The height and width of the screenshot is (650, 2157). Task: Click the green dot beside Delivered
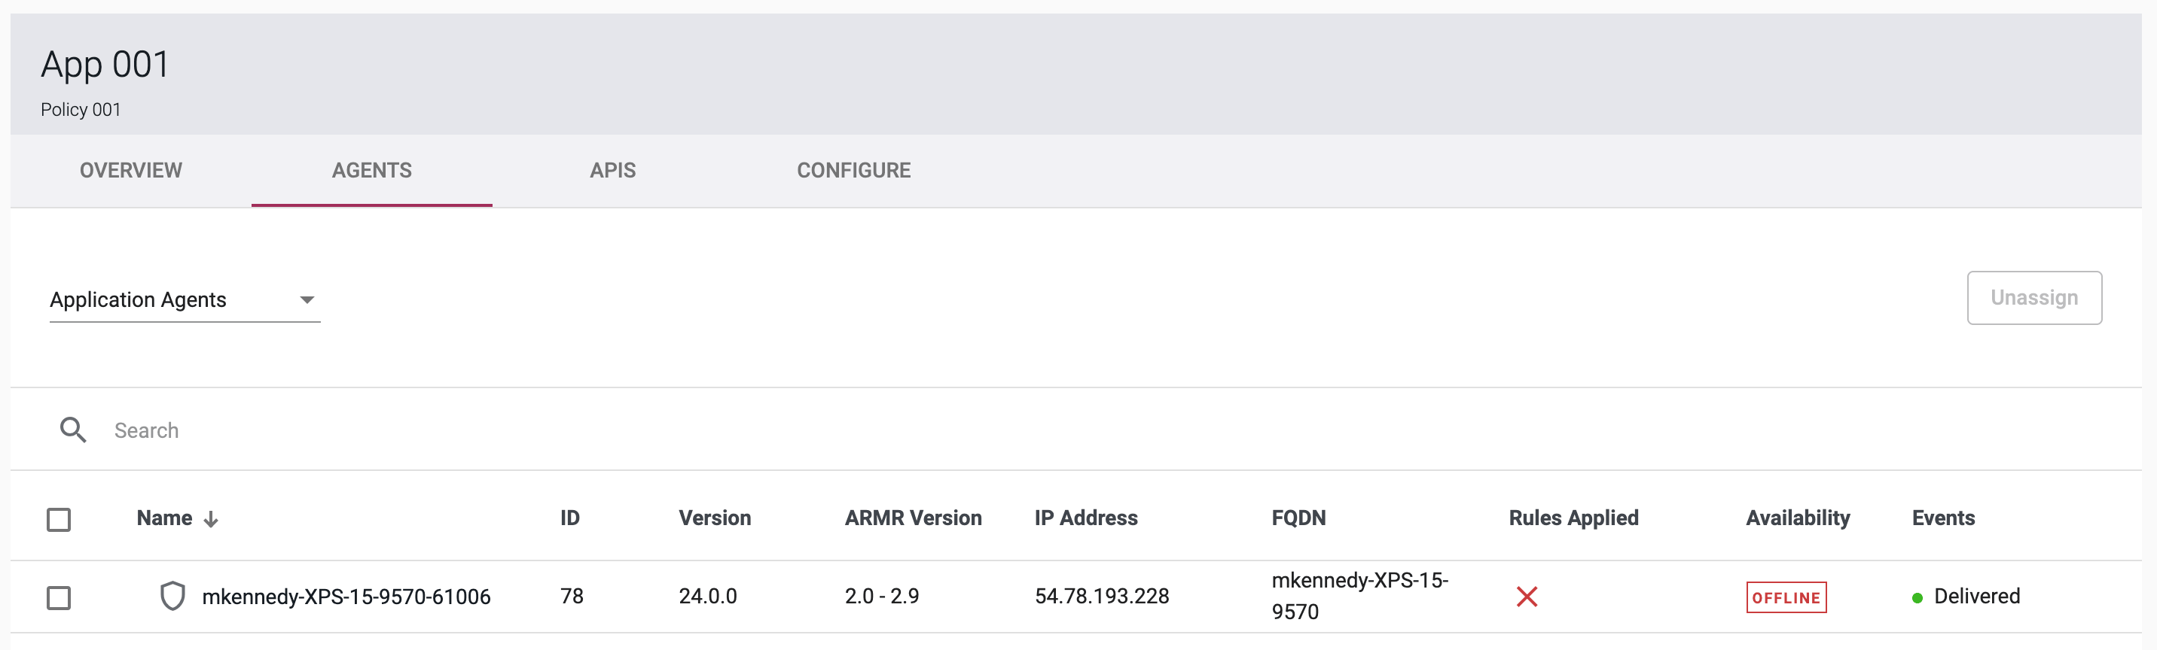pyautogui.click(x=1917, y=598)
